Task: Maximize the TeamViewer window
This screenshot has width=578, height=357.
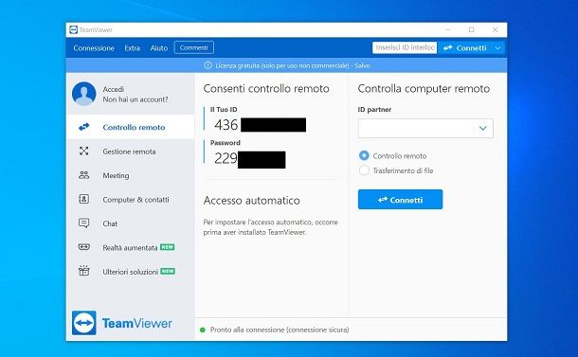Action: [x=472, y=30]
